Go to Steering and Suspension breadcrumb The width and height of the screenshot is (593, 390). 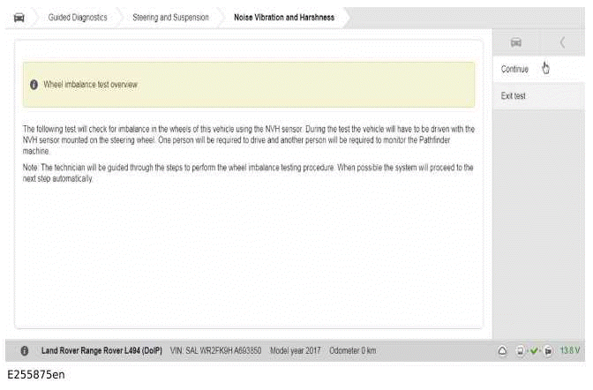coord(170,17)
